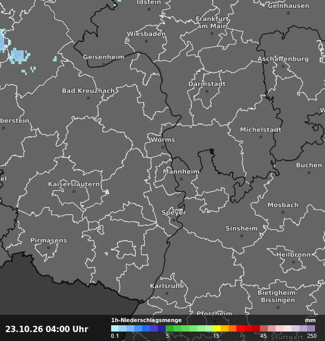The width and height of the screenshot is (325, 341).
Task: Click the Idstein label
Action: coord(149,3)
